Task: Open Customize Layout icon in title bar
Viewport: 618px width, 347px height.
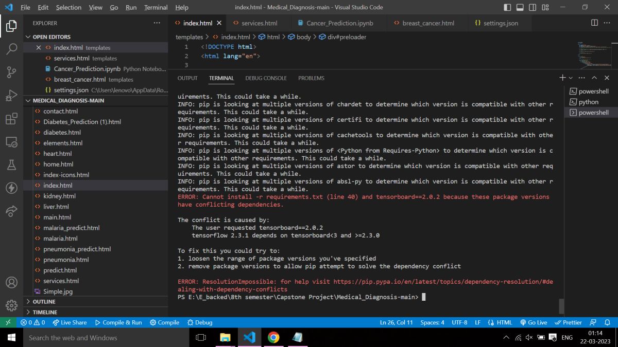Action: (x=545, y=7)
